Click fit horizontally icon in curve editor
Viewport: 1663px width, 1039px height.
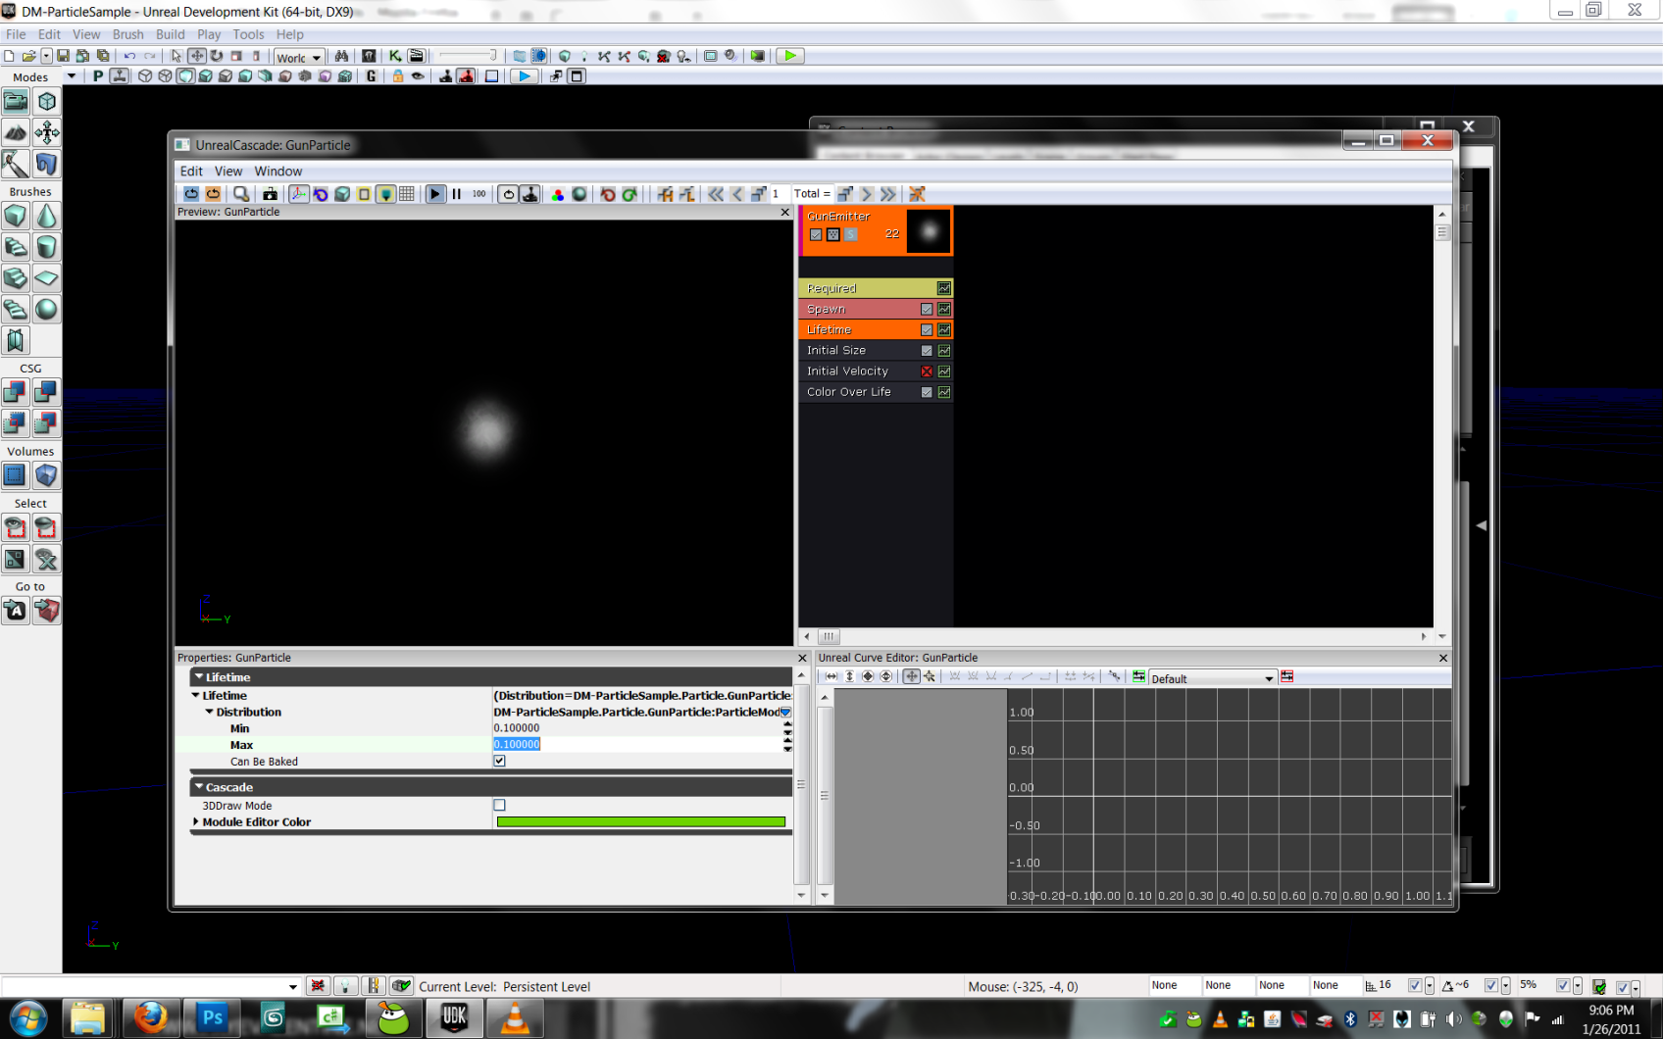point(831,677)
